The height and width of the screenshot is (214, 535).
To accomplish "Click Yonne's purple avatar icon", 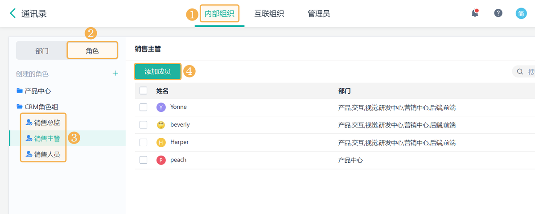I will tap(161, 107).
